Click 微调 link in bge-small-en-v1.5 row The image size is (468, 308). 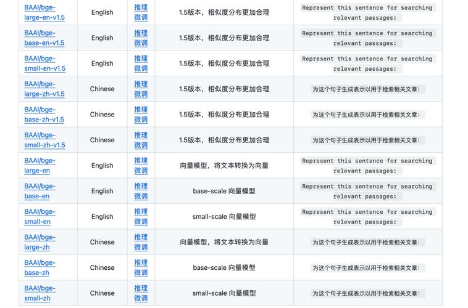[141, 68]
